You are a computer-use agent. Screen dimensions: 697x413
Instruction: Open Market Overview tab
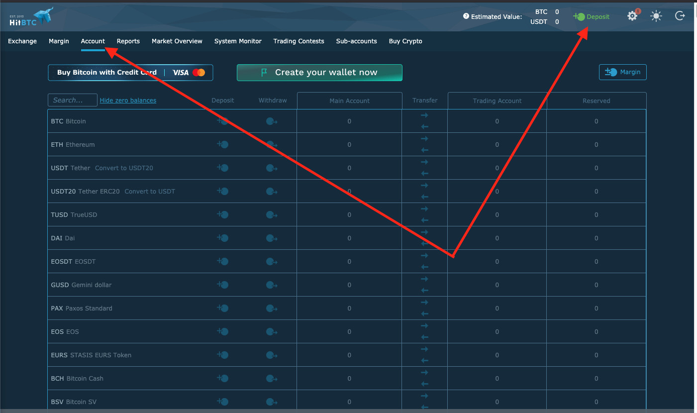(177, 41)
